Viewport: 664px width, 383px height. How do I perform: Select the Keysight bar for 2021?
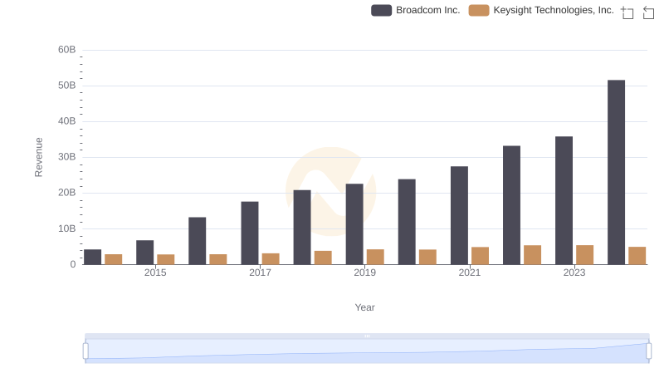point(481,256)
